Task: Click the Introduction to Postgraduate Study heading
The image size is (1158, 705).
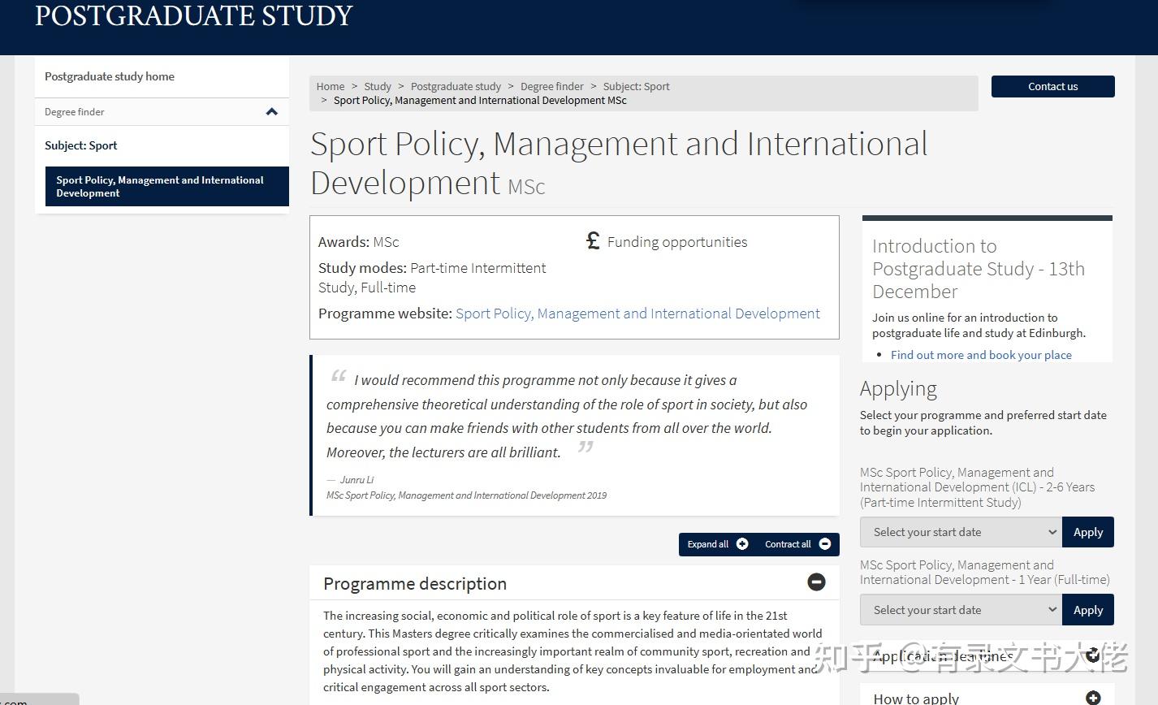Action: click(x=979, y=269)
